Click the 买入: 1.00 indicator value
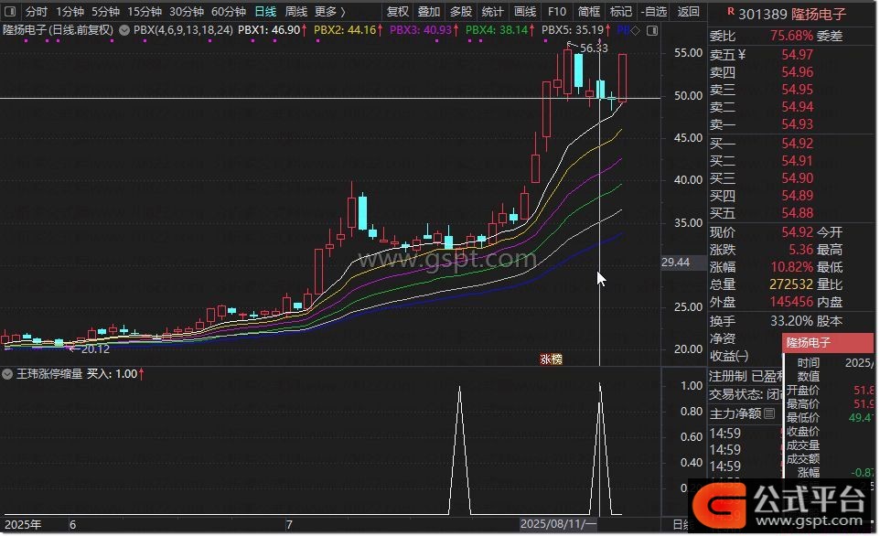Screen dimensions: 880x536 click(115, 374)
